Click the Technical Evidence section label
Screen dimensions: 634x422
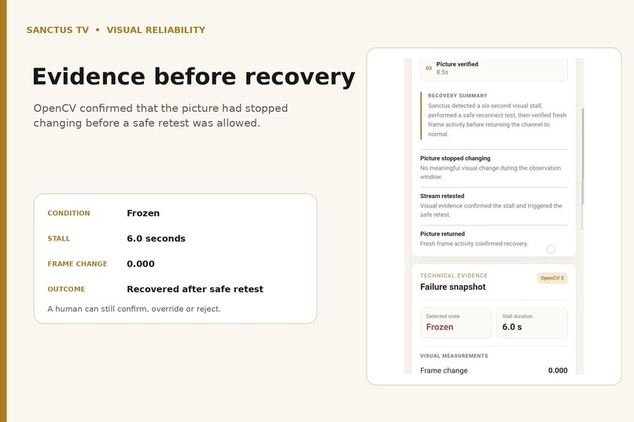pos(454,275)
